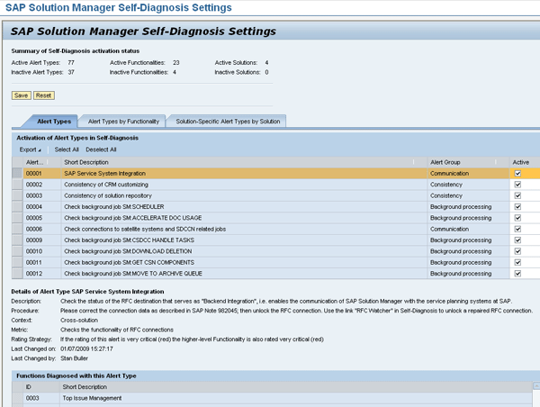
Task: Select the Alert Types tab
Action: tap(54, 121)
